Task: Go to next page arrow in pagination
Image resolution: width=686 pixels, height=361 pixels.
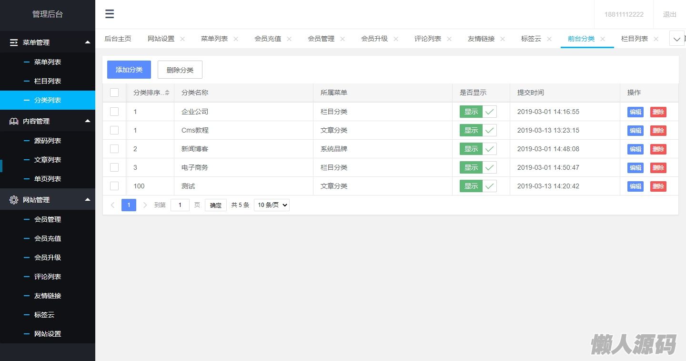Action: (145, 205)
